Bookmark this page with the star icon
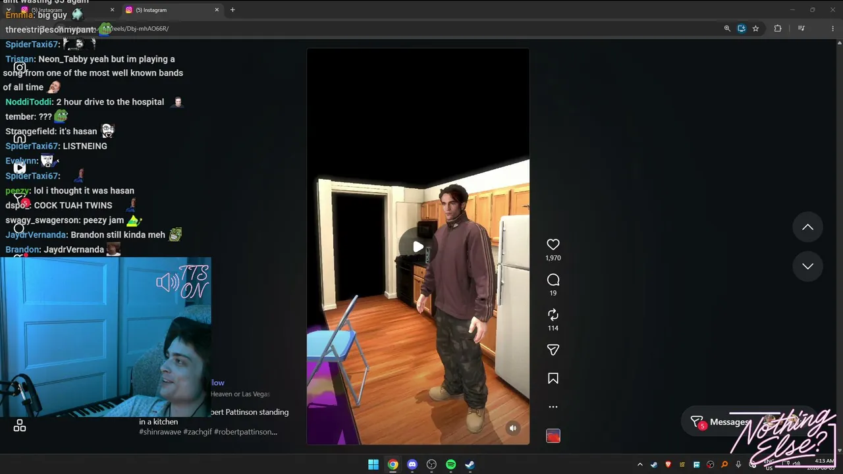 pos(755,28)
